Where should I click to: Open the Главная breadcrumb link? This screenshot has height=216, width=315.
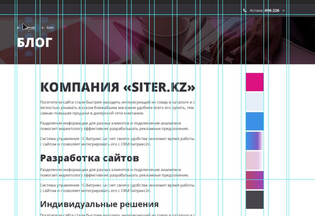[x=28, y=28]
